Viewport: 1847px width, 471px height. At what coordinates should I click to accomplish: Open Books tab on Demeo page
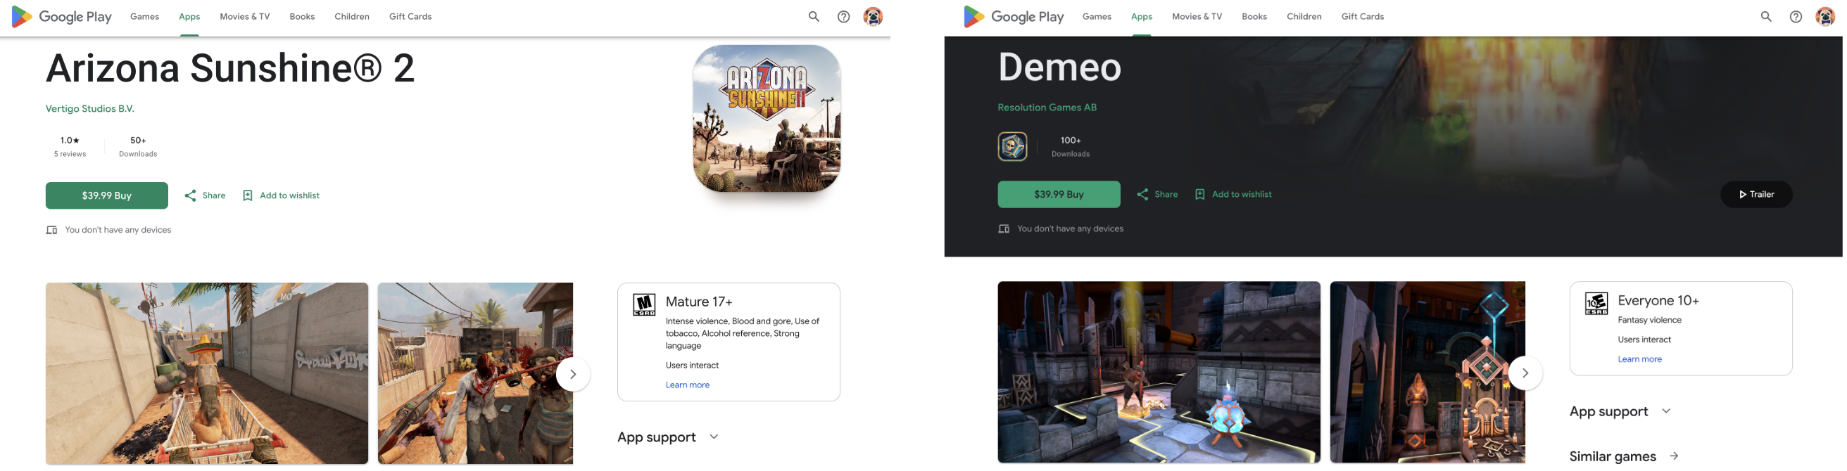pyautogui.click(x=1254, y=16)
